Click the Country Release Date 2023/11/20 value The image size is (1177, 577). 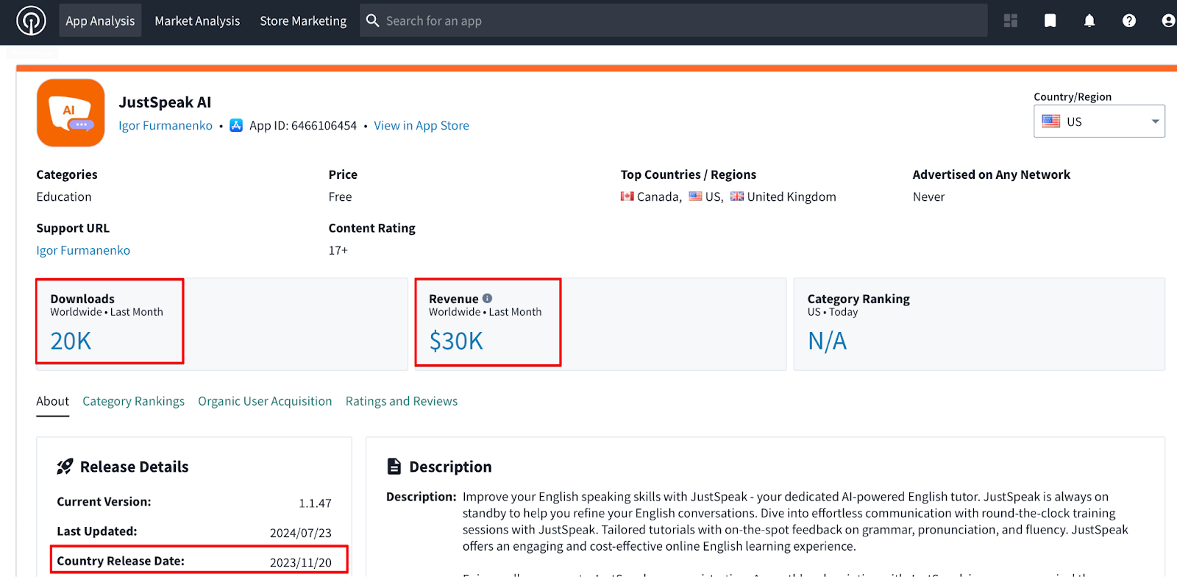click(300, 562)
